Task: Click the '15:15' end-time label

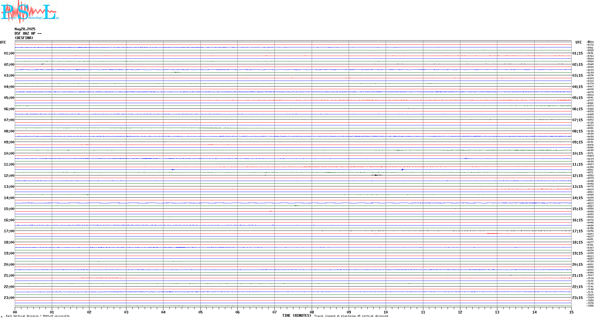Action: tap(578, 209)
